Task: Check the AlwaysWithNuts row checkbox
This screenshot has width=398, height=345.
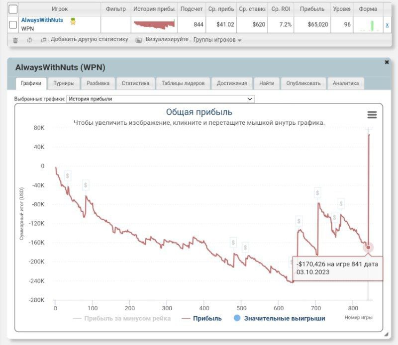Action: [x=13, y=24]
